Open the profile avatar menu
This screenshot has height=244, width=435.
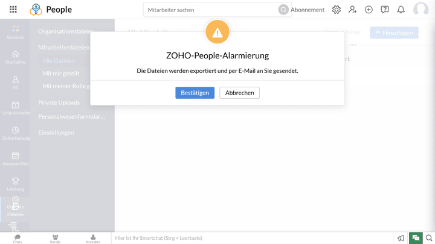pos(421,9)
